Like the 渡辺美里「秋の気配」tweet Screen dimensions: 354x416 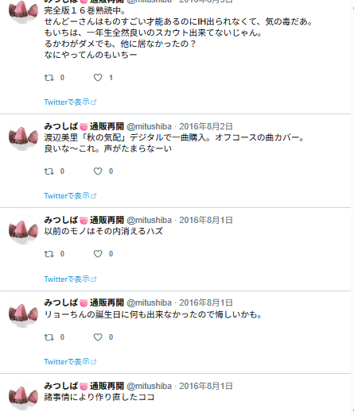(x=98, y=171)
